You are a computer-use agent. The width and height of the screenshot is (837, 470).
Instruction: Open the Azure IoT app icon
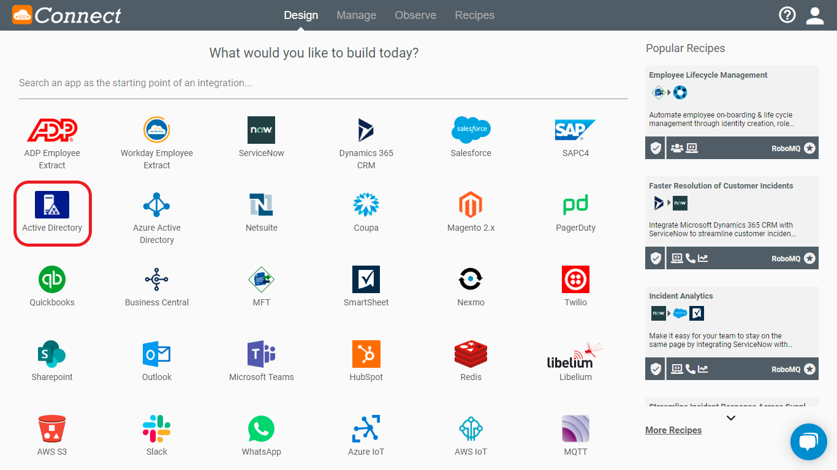(x=366, y=428)
